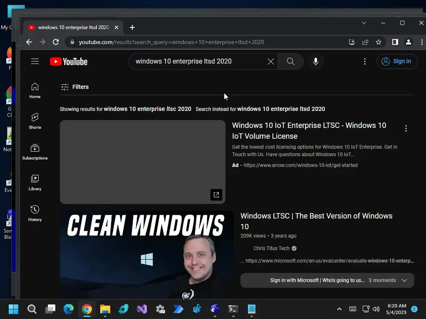Open Home in sidebar
This screenshot has width=426, height=319.
[35, 91]
